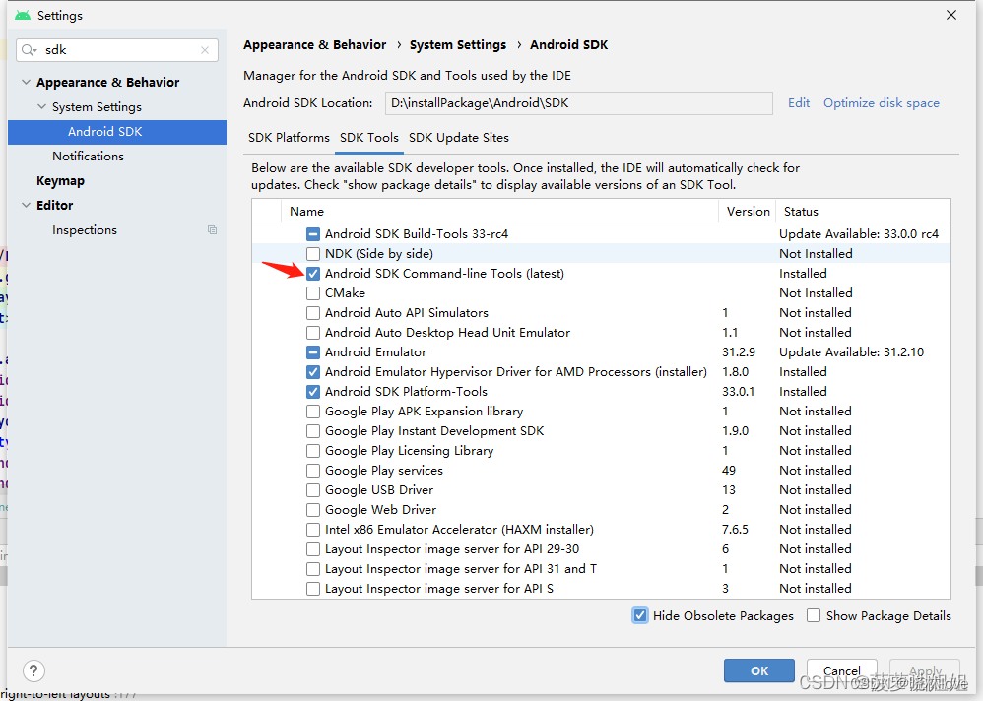Click version 7.6.5 of HAXM installer

pos(735,530)
